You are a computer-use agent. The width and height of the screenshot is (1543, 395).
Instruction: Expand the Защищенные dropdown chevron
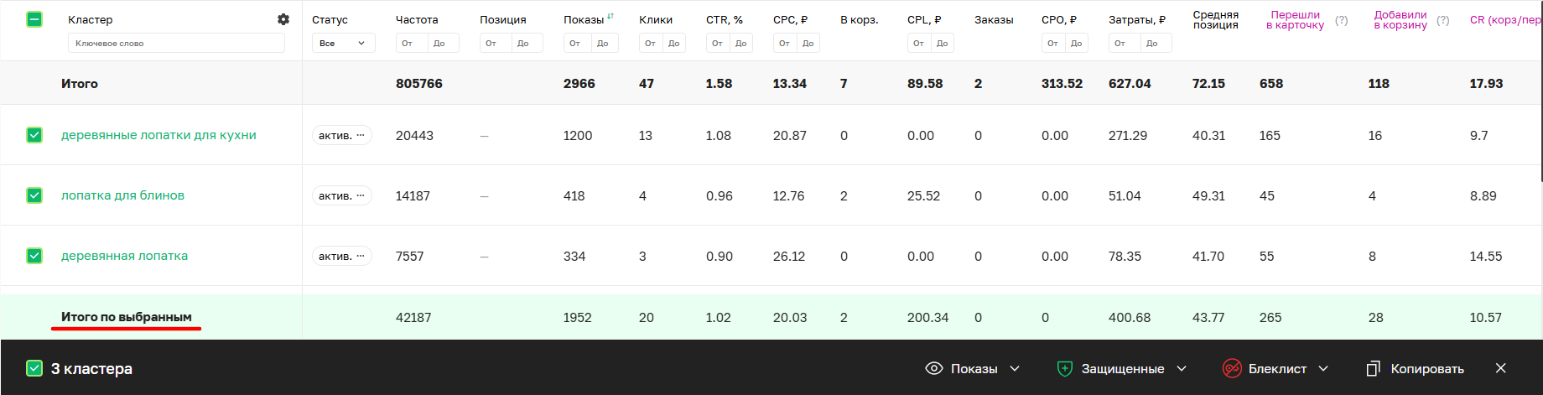[x=1182, y=368]
